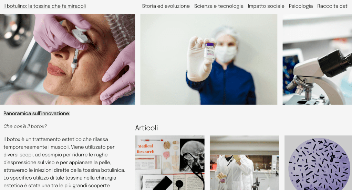Click the botox face injection photo
The height and width of the screenshot is (190, 352).
click(68, 59)
